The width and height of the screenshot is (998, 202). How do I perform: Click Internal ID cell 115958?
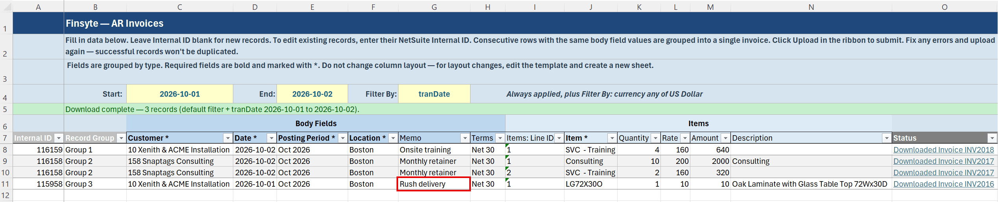38,184
